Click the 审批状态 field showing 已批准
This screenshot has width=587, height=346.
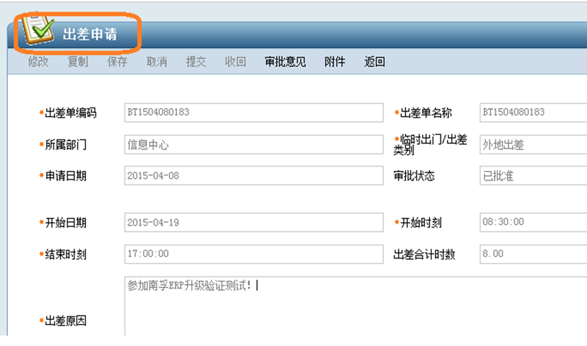[x=533, y=176]
